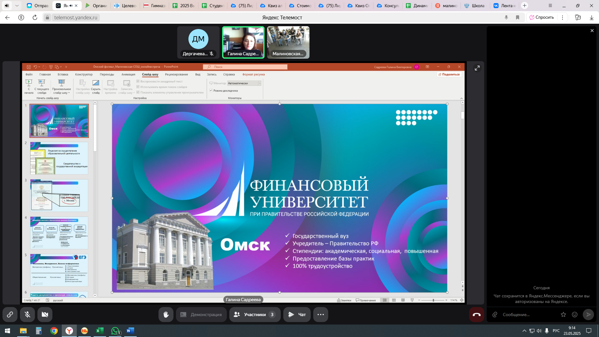Image resolution: width=599 pixels, height=337 pixels.
Task: Open WhatsApp from the taskbar
Action: click(x=115, y=331)
